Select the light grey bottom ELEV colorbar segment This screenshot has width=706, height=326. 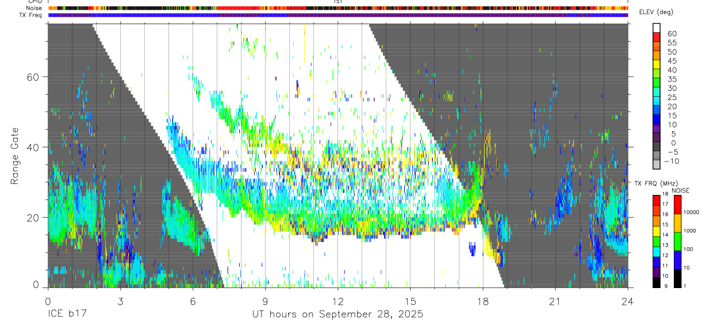(657, 164)
